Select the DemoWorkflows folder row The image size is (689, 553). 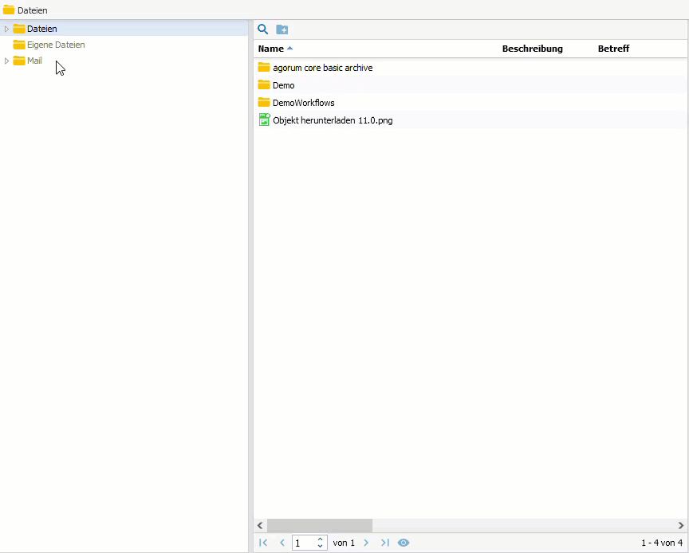click(470, 102)
